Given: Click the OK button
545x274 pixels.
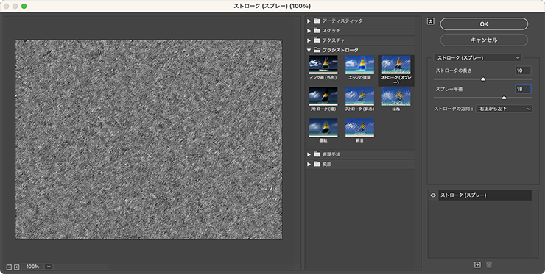Looking at the screenshot, I should [x=484, y=24].
